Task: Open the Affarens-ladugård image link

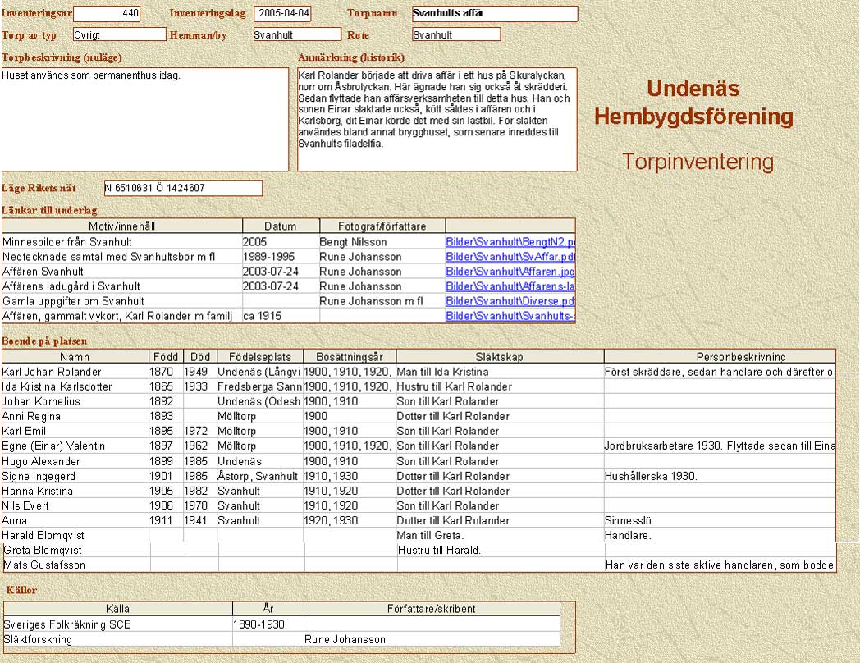Action: point(510,286)
